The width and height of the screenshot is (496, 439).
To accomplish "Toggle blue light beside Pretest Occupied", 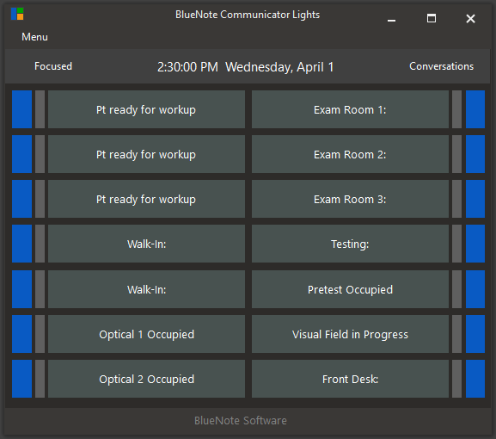I will (475, 289).
